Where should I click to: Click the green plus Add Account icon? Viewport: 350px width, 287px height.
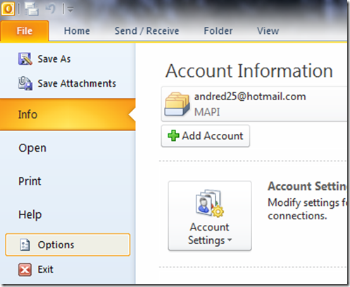[x=173, y=136]
